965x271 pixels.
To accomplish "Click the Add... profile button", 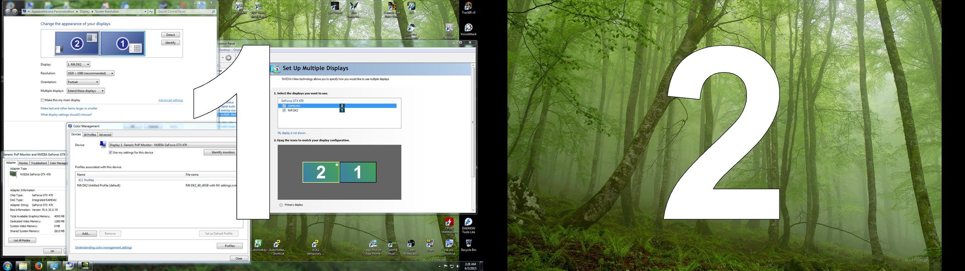I will click(x=86, y=233).
